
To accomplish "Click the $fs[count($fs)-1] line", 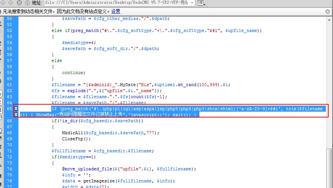I will click(x=109, y=97).
